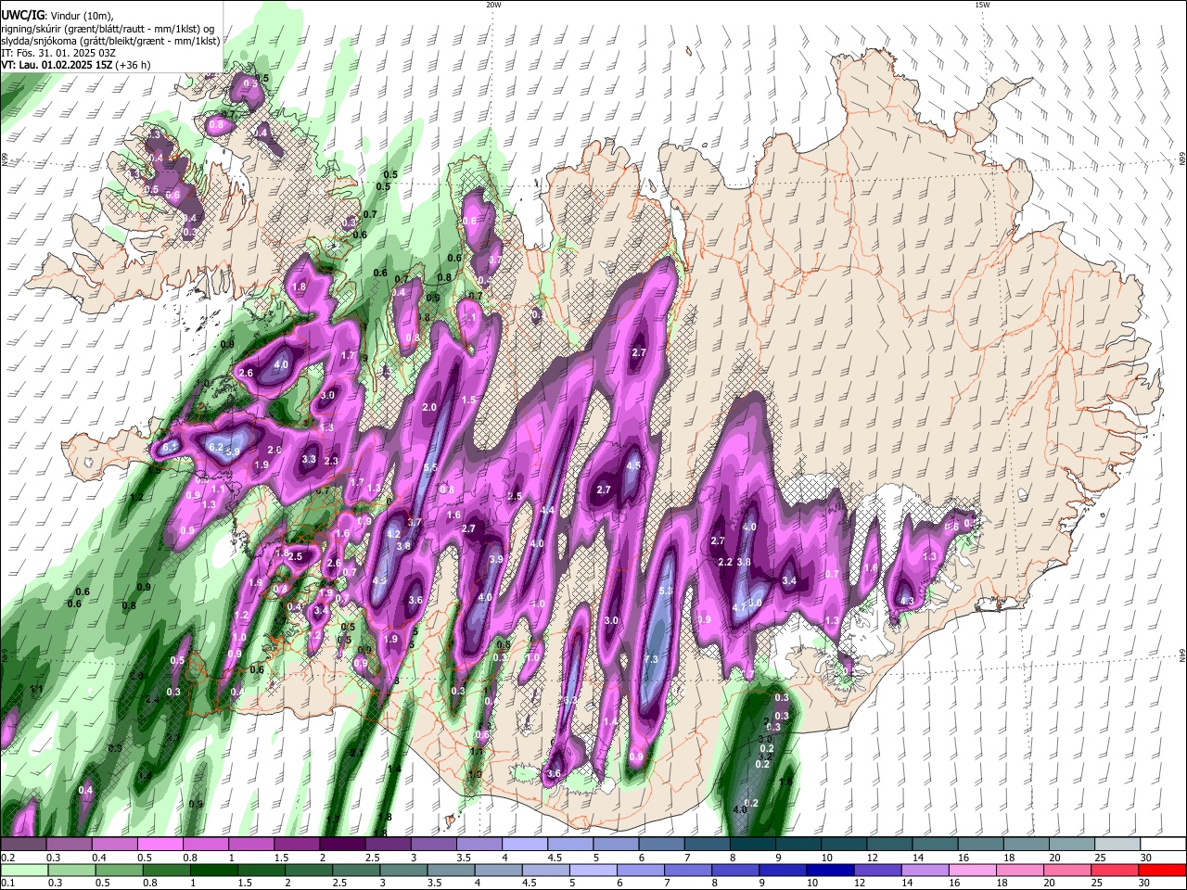The height and width of the screenshot is (890, 1187).
Task: Click the 'IT: Fös. 31. 01. 2025 03Z' line
Action: 58,53
